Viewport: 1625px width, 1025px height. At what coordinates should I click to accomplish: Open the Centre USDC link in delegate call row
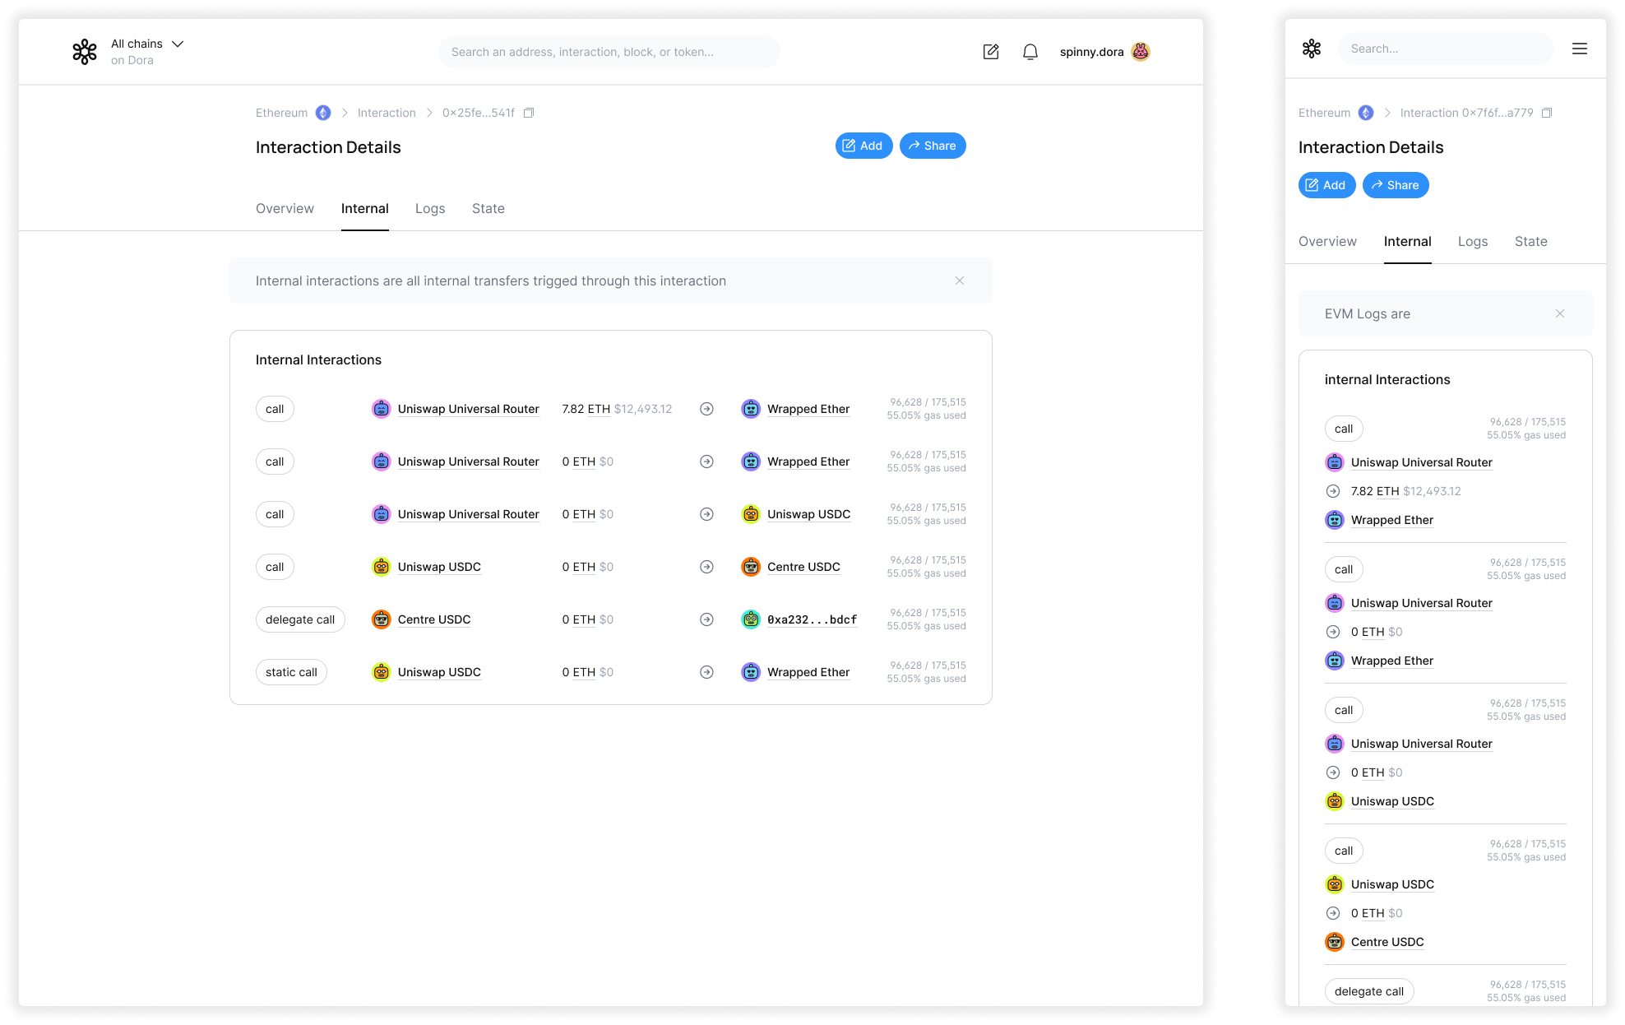click(433, 619)
